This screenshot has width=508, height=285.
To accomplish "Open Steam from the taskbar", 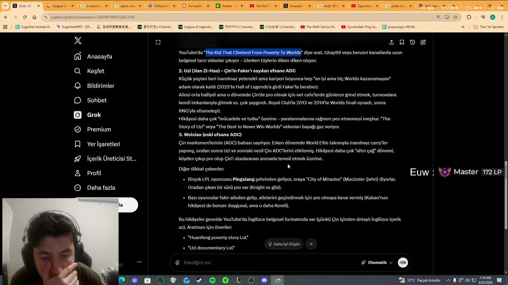I will click(x=199, y=280).
